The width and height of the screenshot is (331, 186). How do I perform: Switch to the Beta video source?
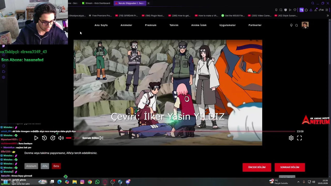56,166
